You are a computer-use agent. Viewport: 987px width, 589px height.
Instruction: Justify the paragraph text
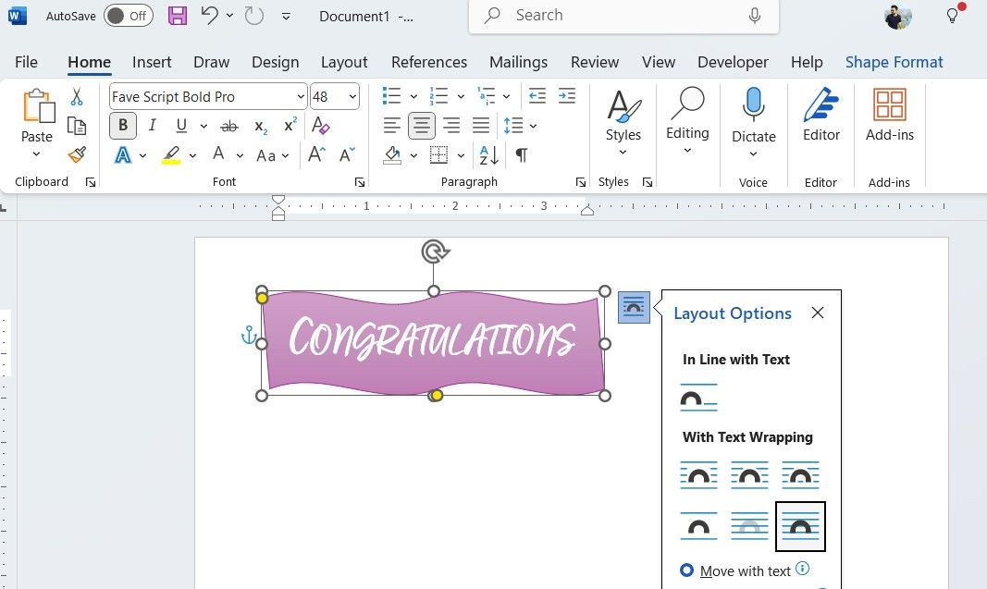[x=481, y=126]
